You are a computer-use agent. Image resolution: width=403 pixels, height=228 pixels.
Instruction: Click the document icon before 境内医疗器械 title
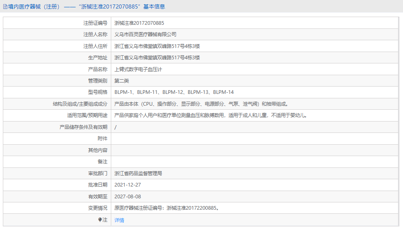[x=5, y=7]
